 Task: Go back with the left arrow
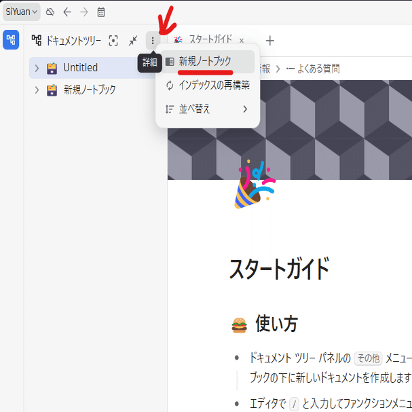[67, 12]
